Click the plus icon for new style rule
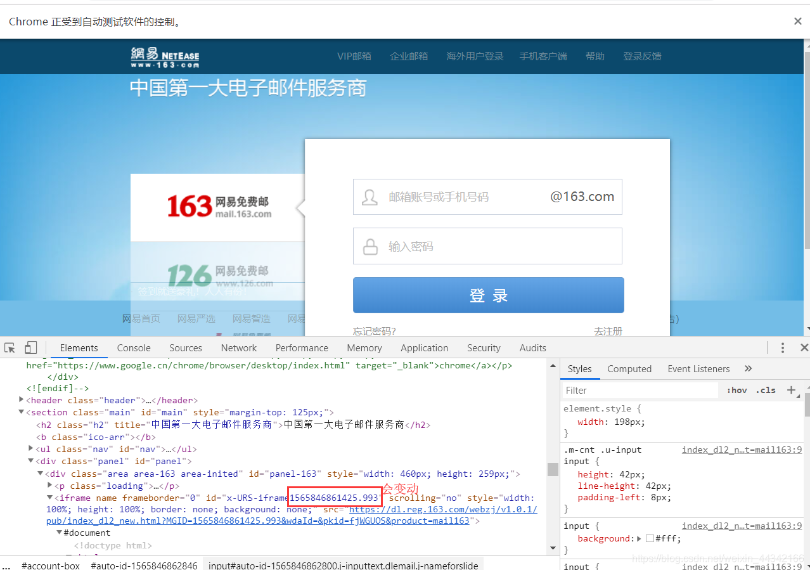810x570 pixels. [791, 390]
